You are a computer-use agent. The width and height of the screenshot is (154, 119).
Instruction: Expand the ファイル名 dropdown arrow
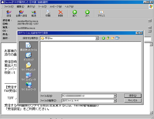(115, 96)
